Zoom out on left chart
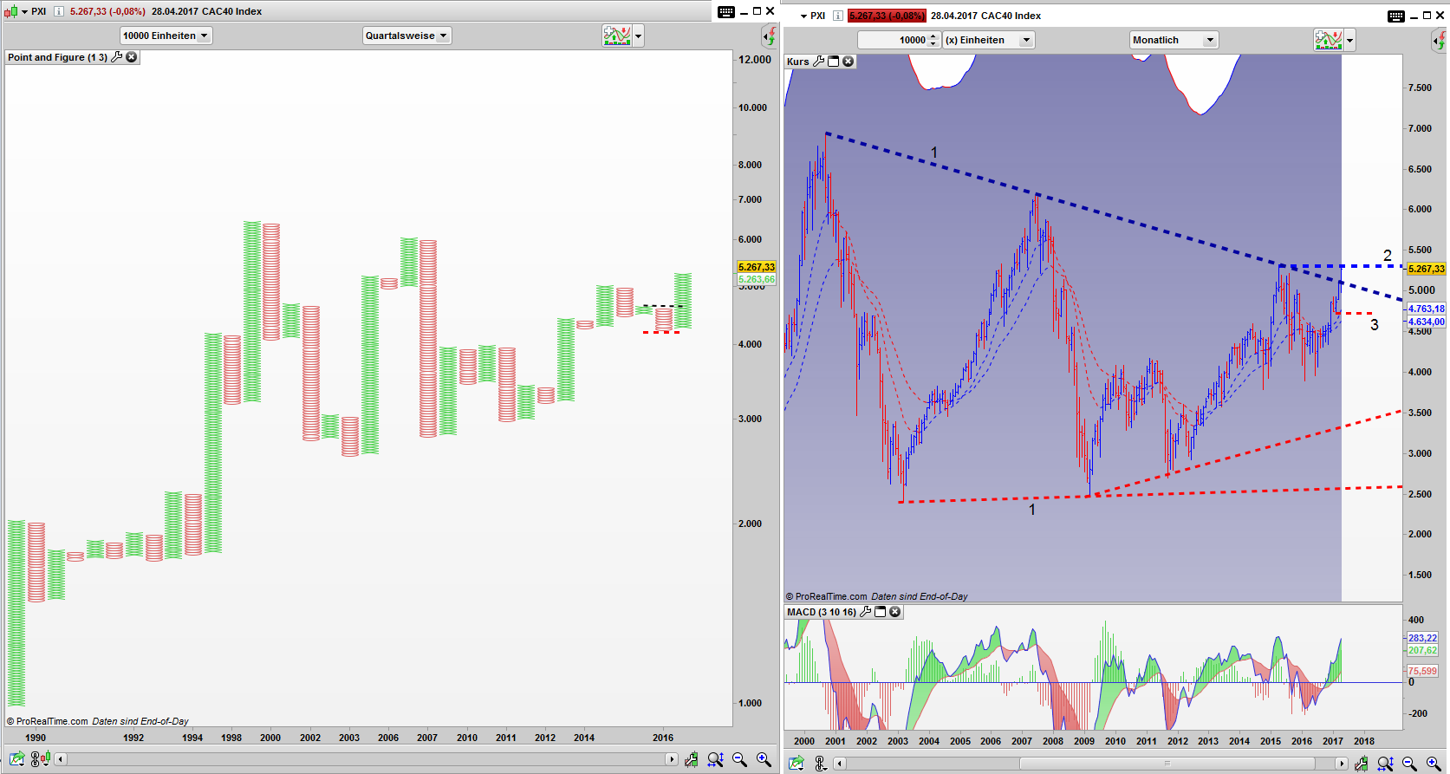Screen dimensions: 1450x774 pyautogui.click(x=739, y=760)
